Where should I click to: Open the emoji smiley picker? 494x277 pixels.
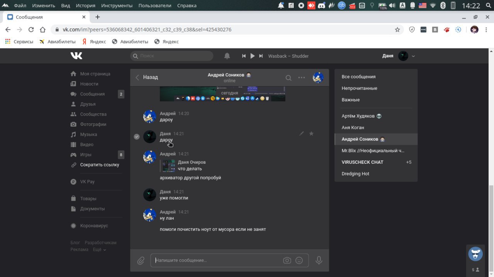[299, 260]
